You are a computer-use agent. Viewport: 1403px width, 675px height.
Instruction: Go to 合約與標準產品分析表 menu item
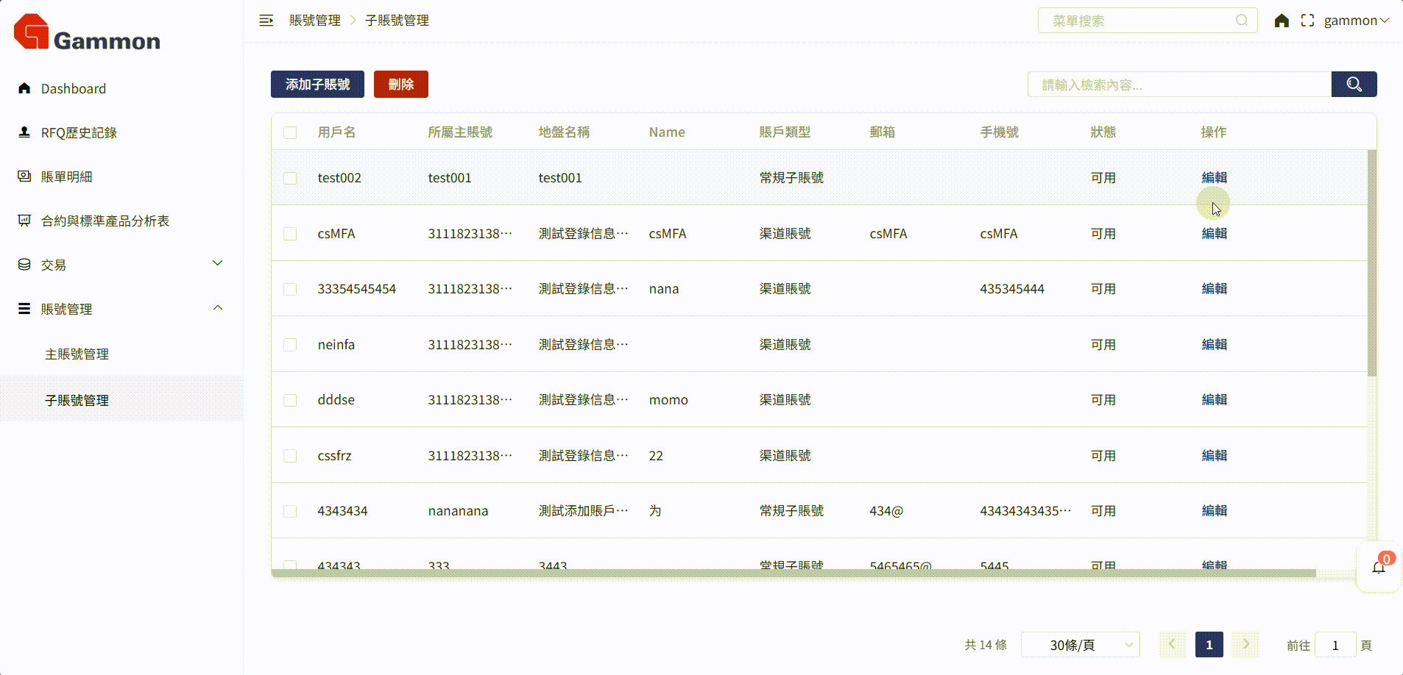[x=105, y=221]
